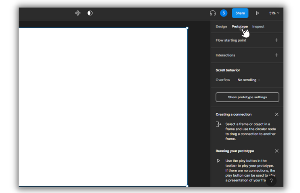This screenshot has height=193, width=300.
Task: Click the Overflow label
Action: (x=223, y=80)
